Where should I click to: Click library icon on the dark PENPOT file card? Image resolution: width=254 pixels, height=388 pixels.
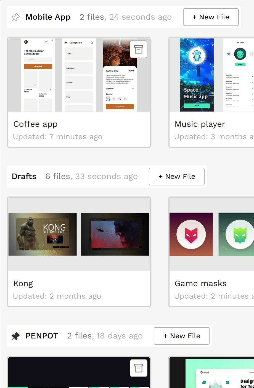138,368
